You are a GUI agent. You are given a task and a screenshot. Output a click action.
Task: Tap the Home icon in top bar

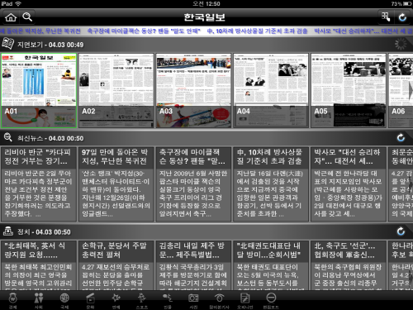pyautogui.click(x=11, y=17)
